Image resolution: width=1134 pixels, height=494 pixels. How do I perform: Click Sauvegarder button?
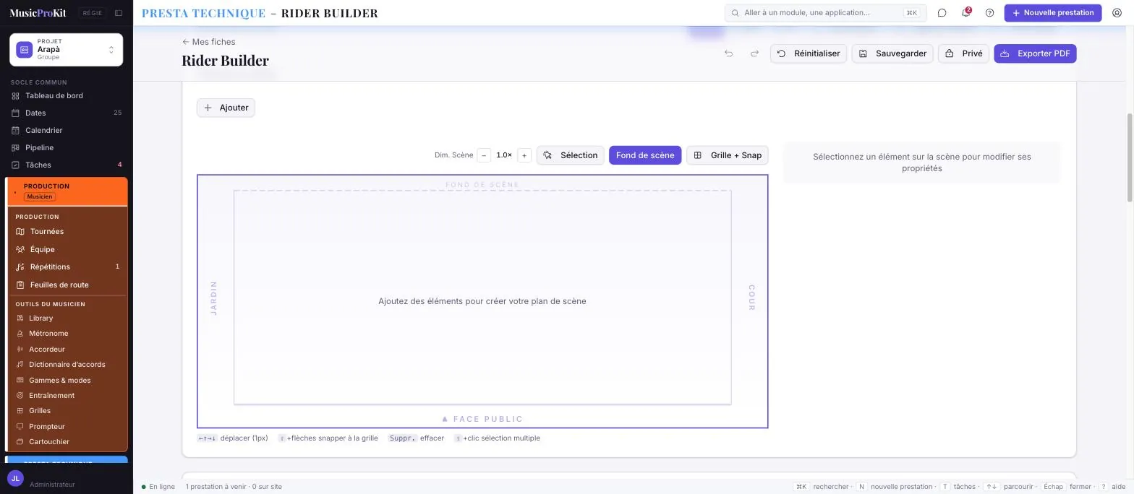tap(892, 53)
